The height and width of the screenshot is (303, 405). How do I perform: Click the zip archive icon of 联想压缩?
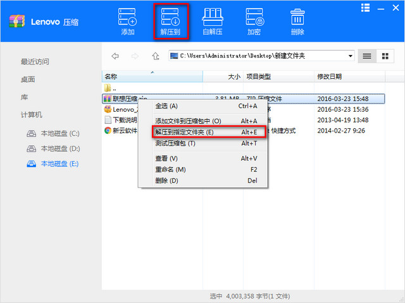click(108, 98)
